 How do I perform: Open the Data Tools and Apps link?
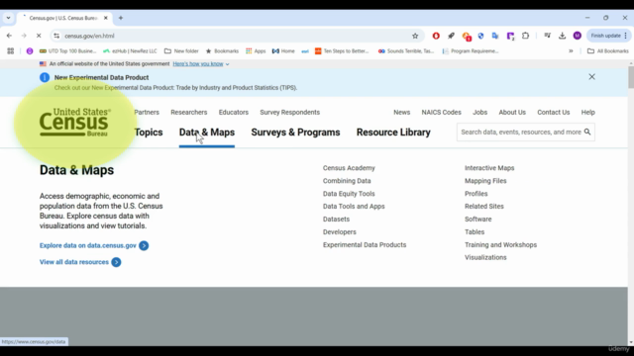pyautogui.click(x=354, y=207)
